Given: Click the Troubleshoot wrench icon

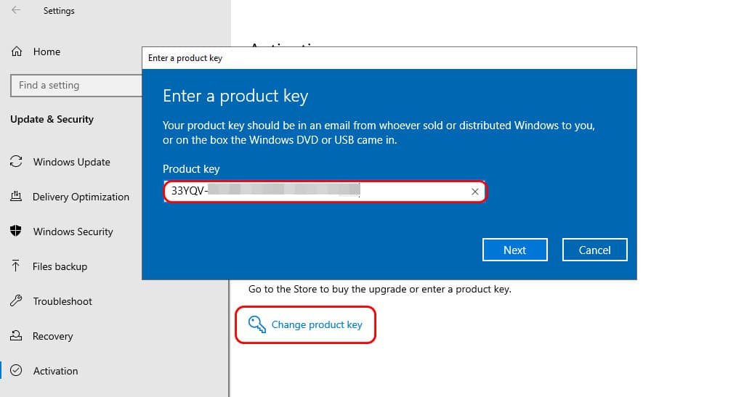Looking at the screenshot, I should [16, 300].
